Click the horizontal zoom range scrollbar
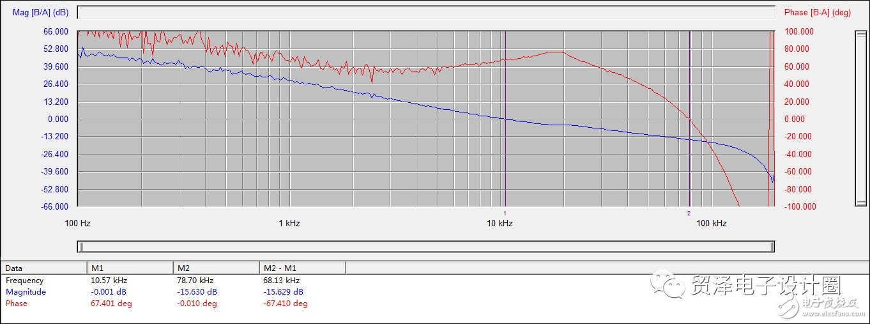Screen dimensions: 870x324 [x=426, y=247]
